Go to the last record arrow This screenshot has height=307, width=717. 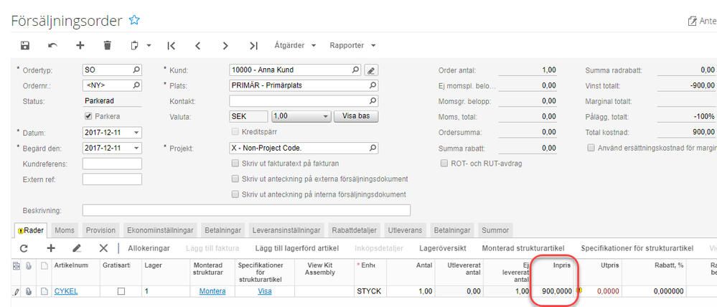pyautogui.click(x=253, y=46)
